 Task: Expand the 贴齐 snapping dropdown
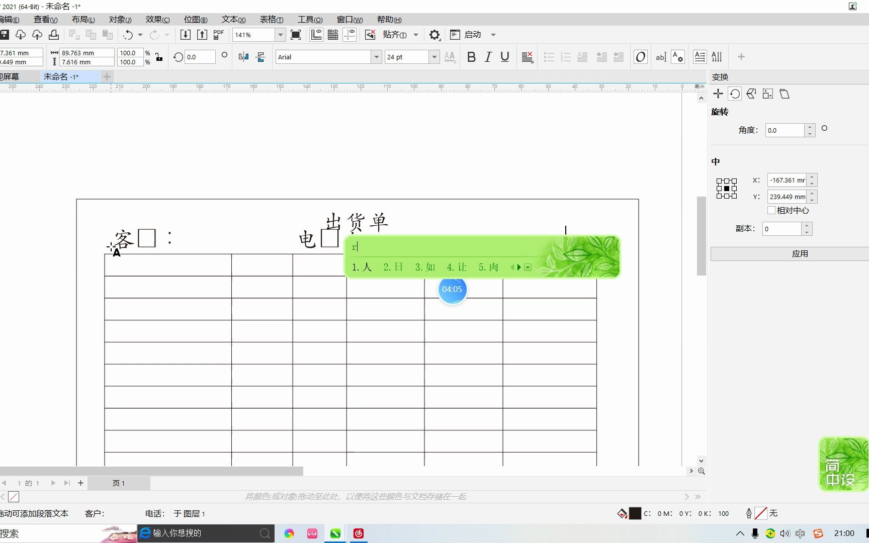tap(416, 35)
